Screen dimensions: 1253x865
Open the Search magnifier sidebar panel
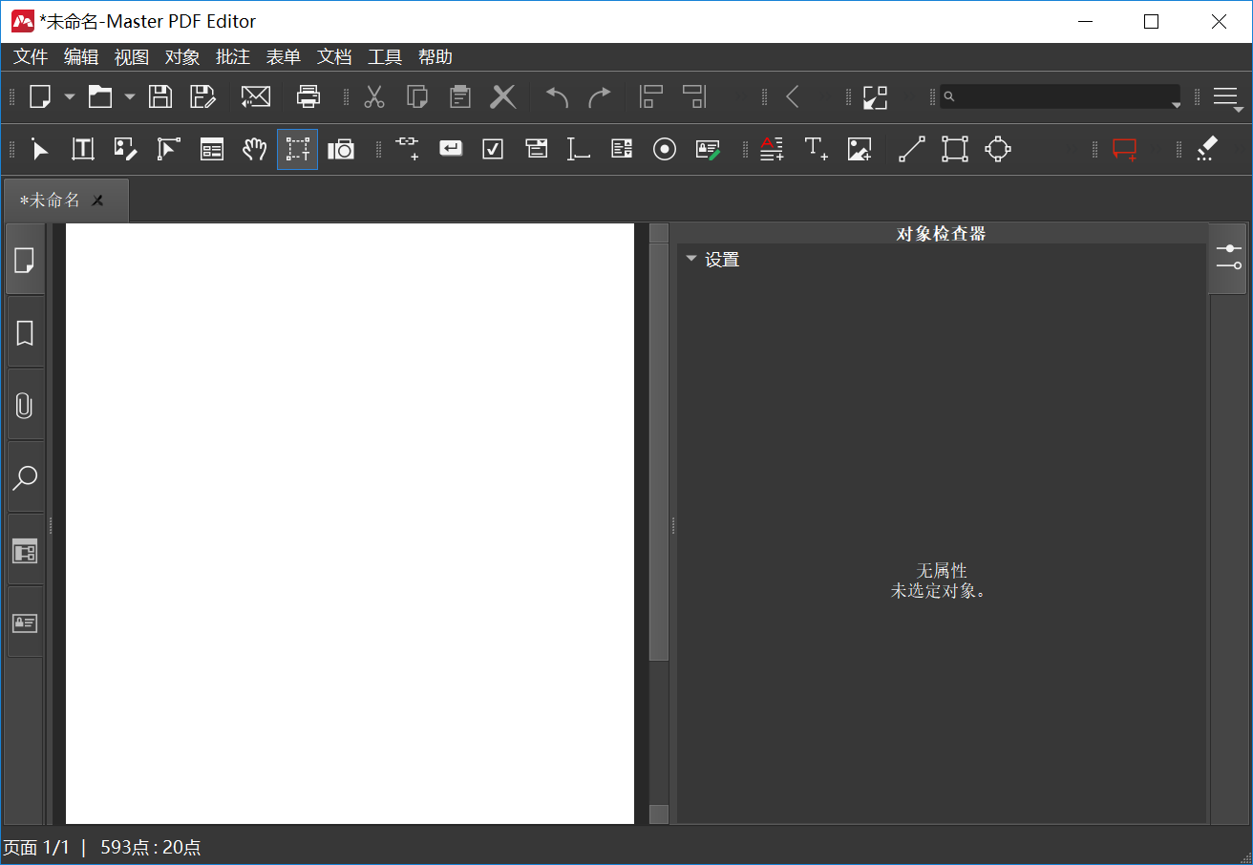click(25, 477)
